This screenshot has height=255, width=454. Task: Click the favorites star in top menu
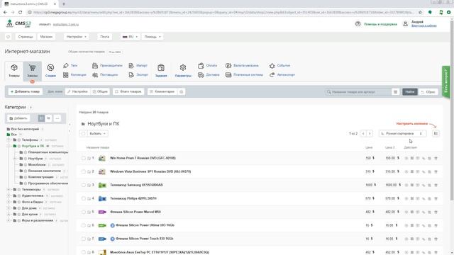tap(8, 37)
